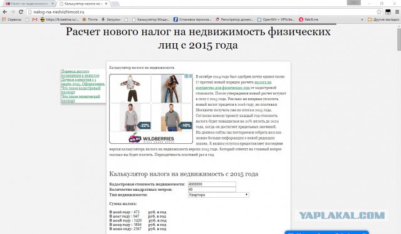Go back with the browser back arrow
This screenshot has width=401, height=234.
(x=5, y=12)
